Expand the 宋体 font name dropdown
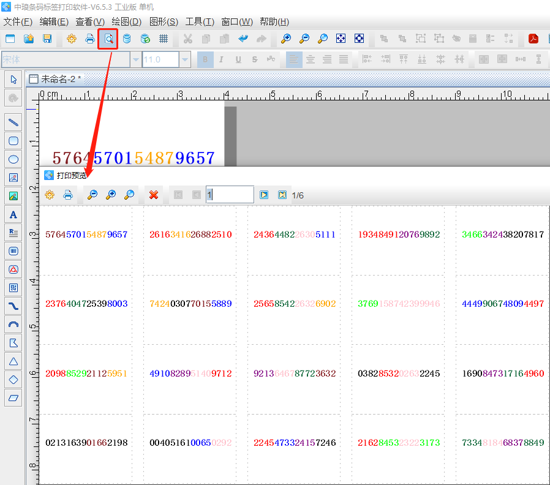Image resolution: width=550 pixels, height=485 pixels. pos(135,59)
